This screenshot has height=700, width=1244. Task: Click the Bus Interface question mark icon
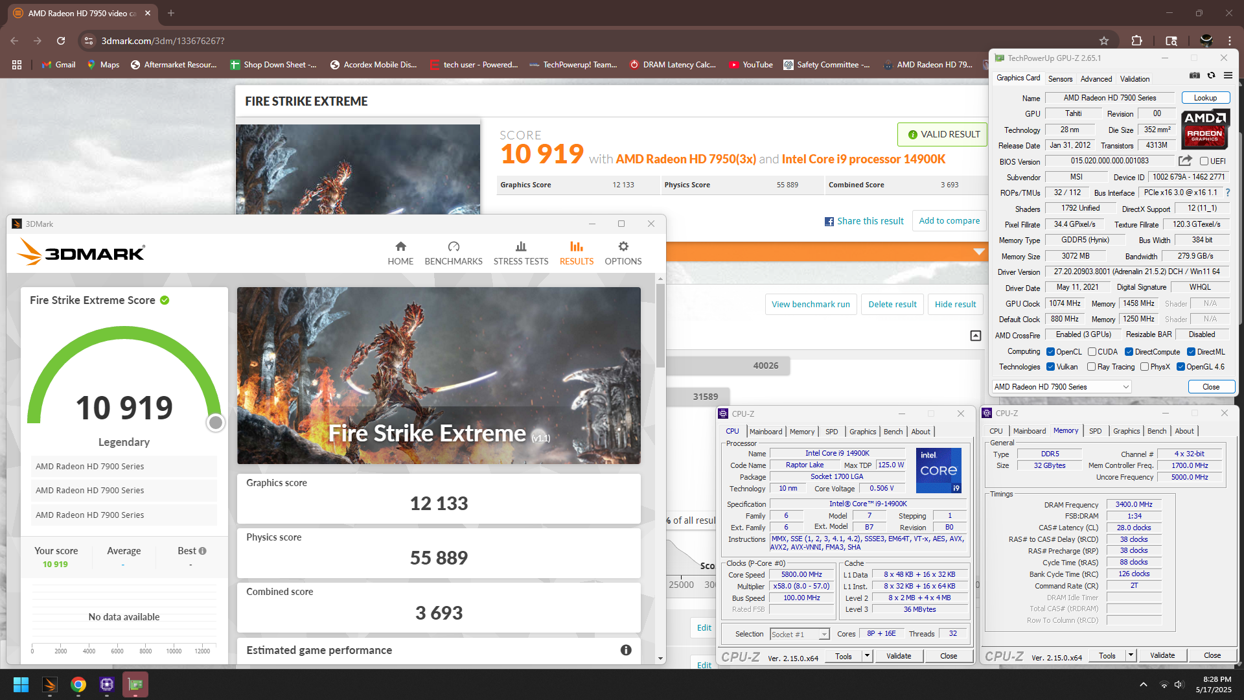(x=1228, y=192)
